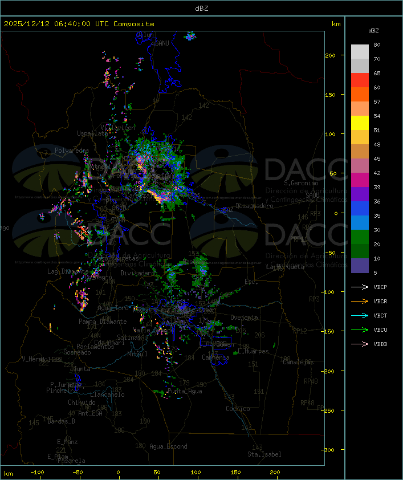Screen dimensions: 403x480
Task: Pick the purple 39 dBZ swatch
Action: click(360, 194)
